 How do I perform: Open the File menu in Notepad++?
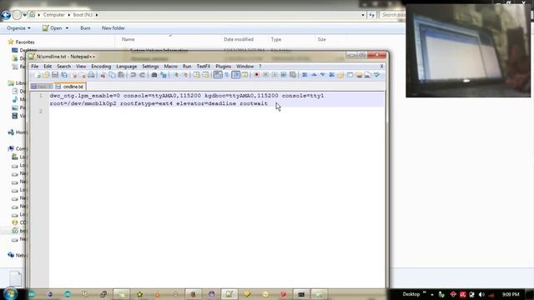(x=35, y=67)
